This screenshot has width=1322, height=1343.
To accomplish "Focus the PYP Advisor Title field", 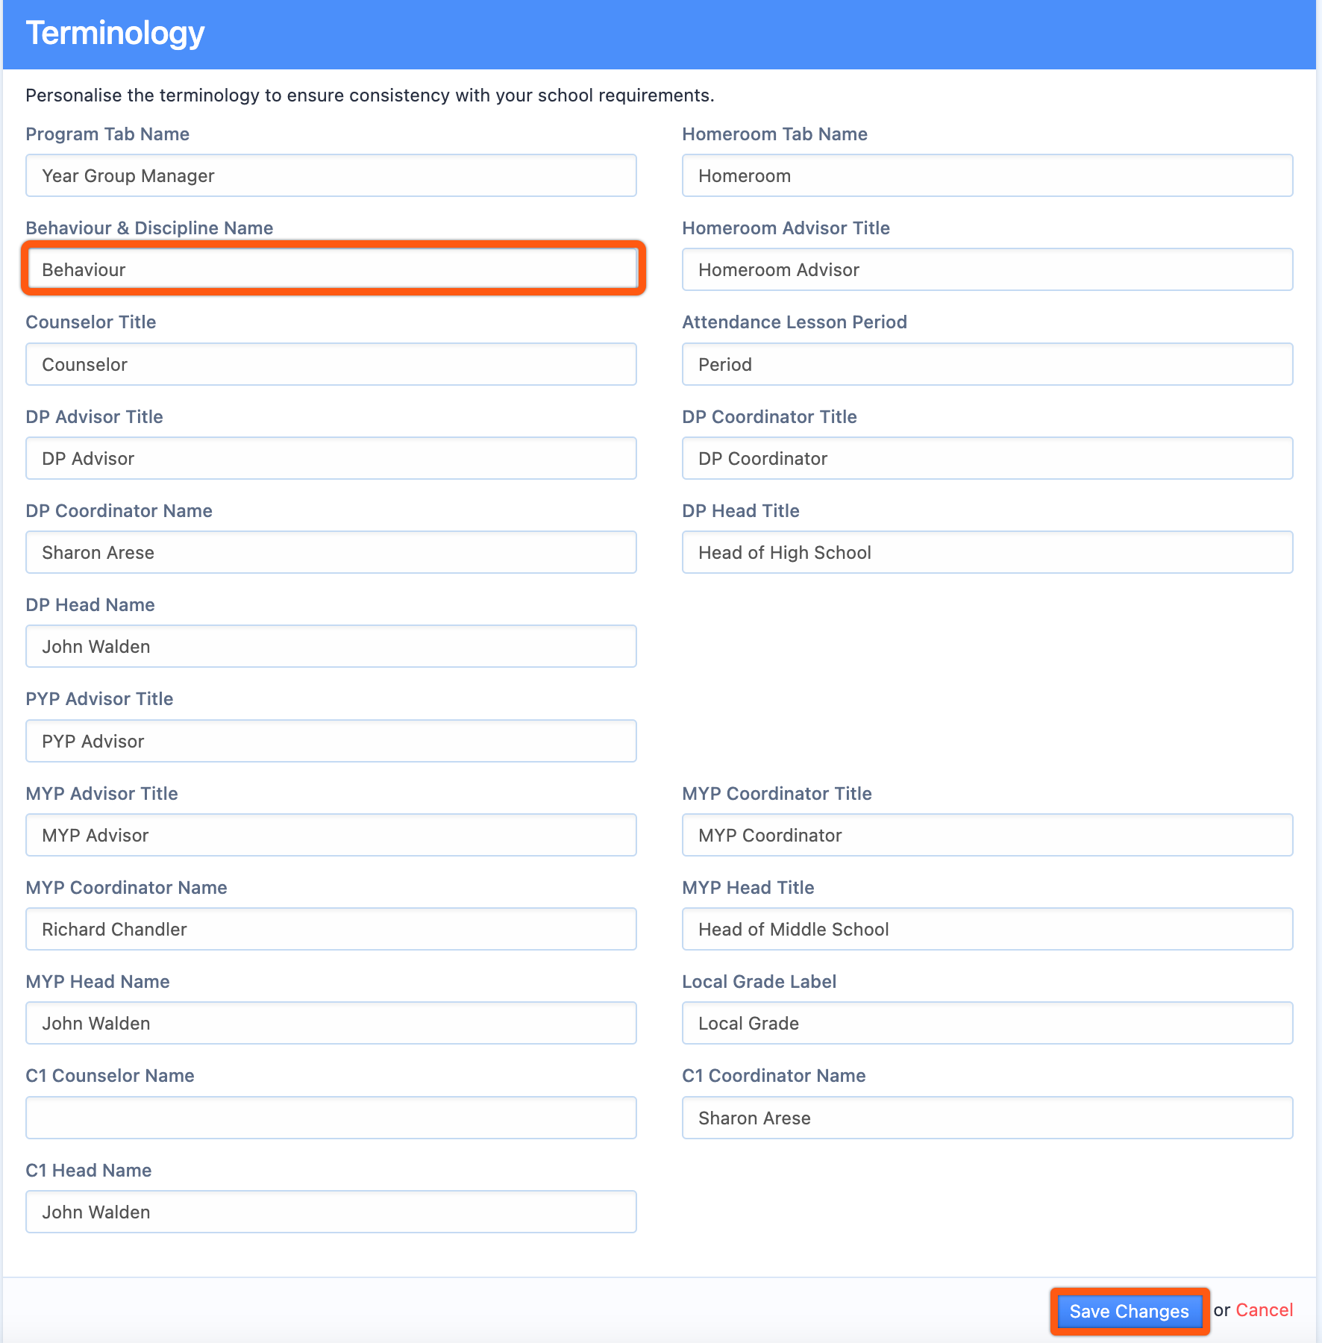I will click(x=331, y=741).
